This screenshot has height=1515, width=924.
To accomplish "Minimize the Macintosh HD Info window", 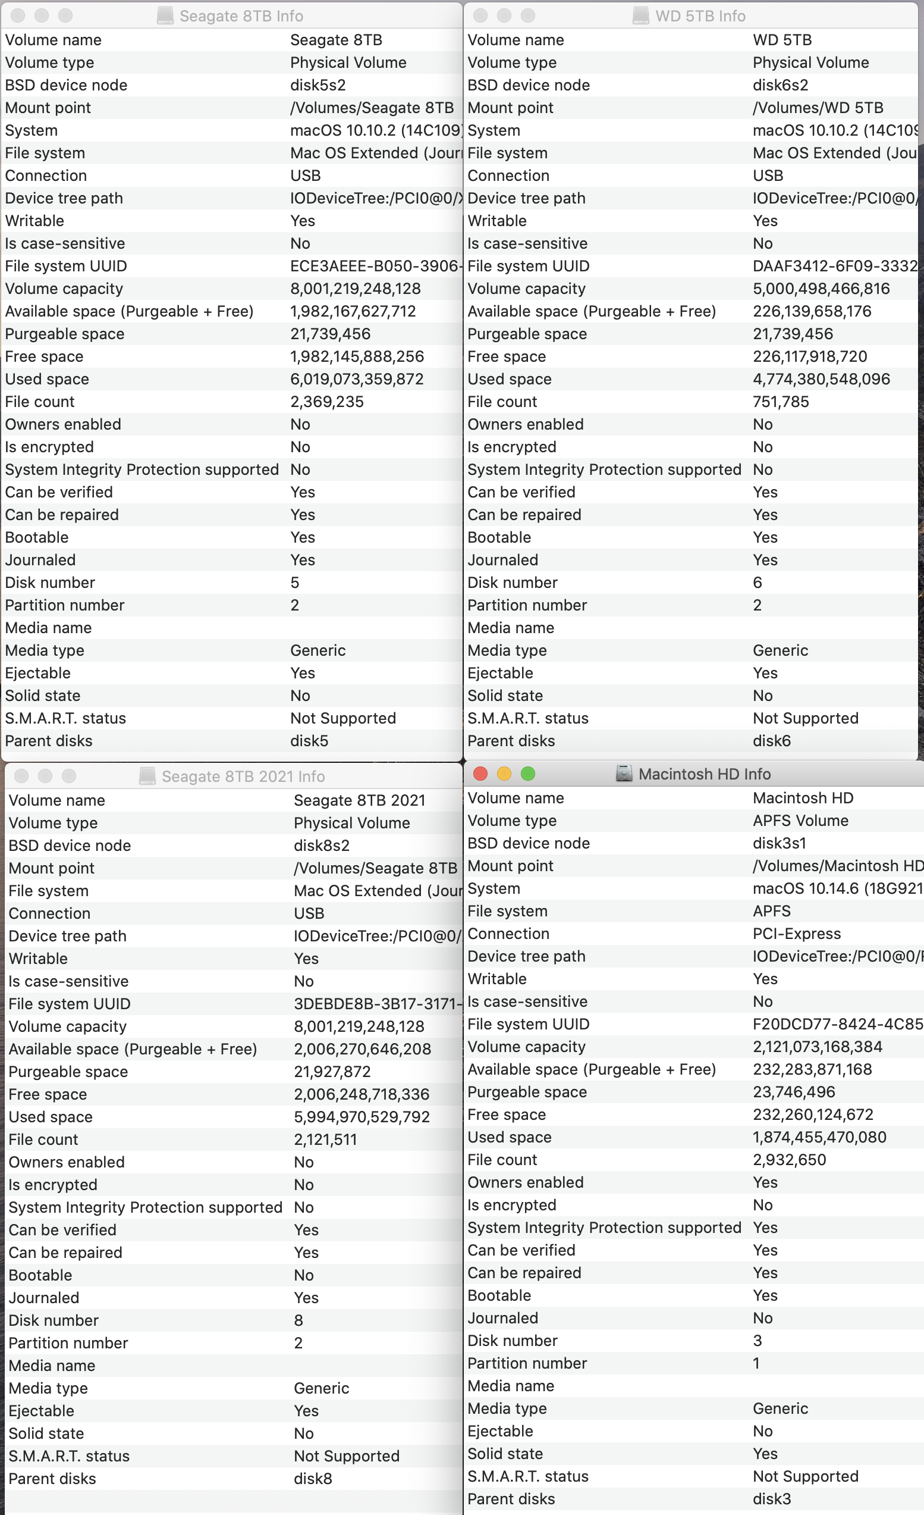I will [x=504, y=774].
